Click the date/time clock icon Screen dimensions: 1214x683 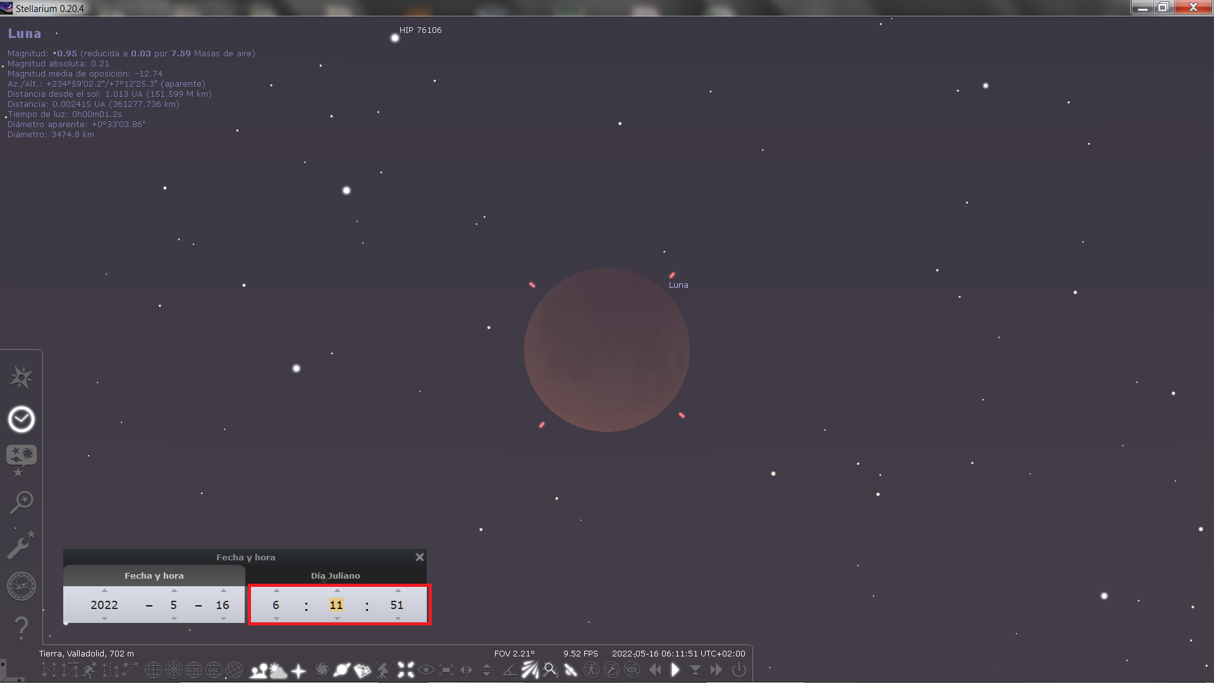(21, 419)
